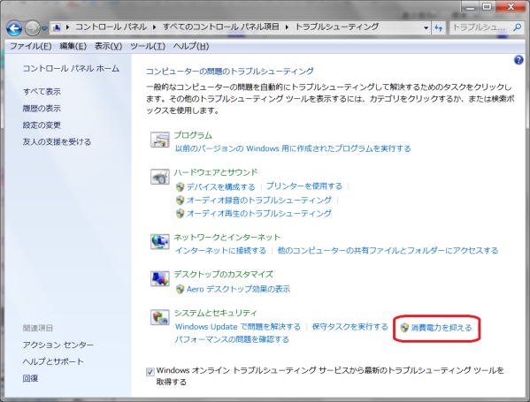This screenshot has height=402, width=530.
Task: Click コントロール パネル breadcrumb in address bar
Action: pyautogui.click(x=111, y=27)
